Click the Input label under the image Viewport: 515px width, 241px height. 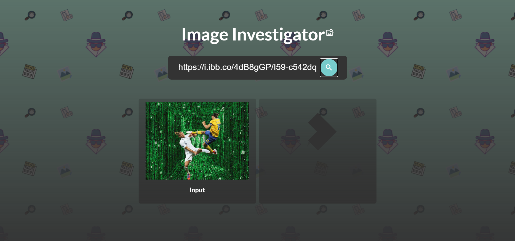[197, 190]
